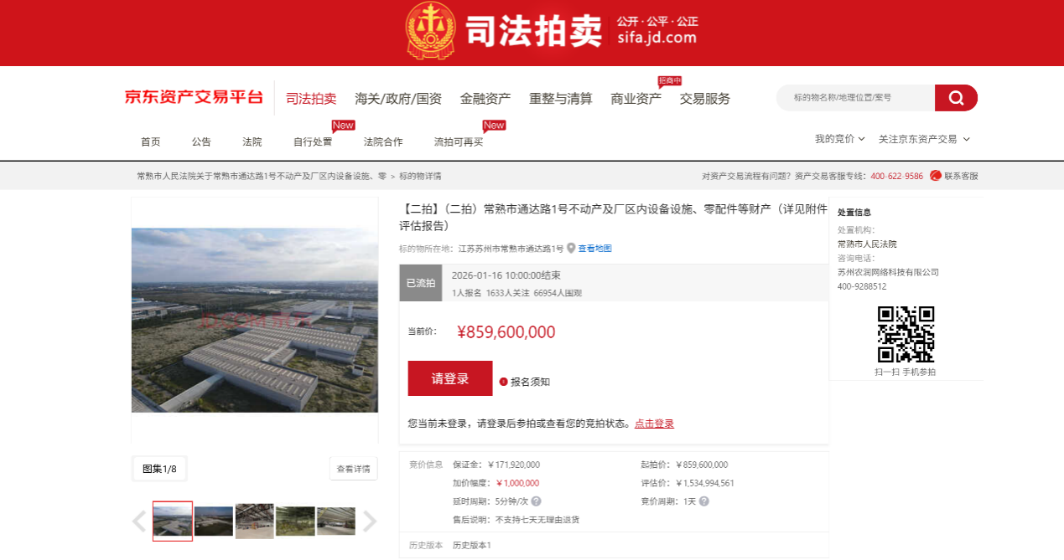Open 查看地图 link
Viewport: 1064px width, 560px height.
pos(594,249)
